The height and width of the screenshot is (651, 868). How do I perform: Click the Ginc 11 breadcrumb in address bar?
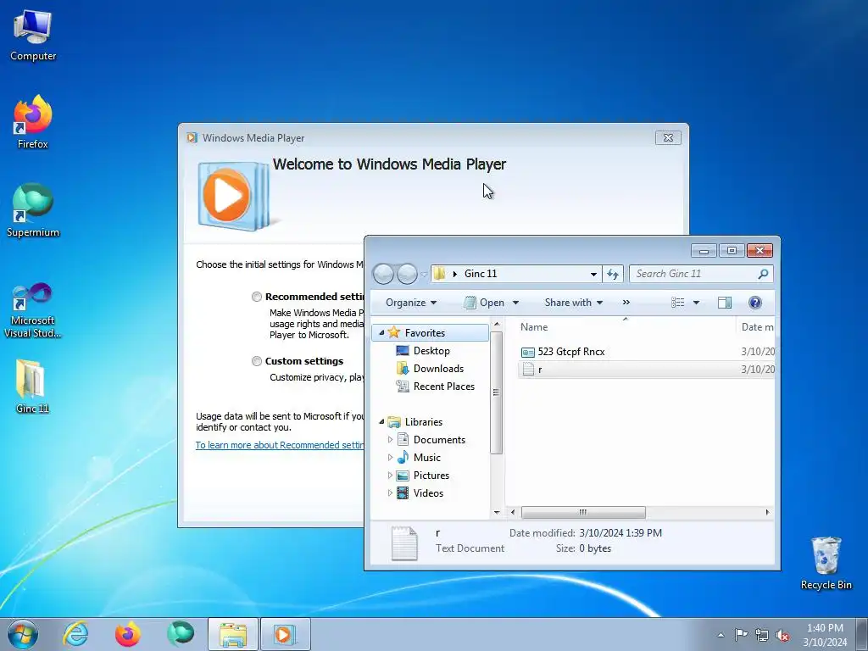click(x=481, y=274)
